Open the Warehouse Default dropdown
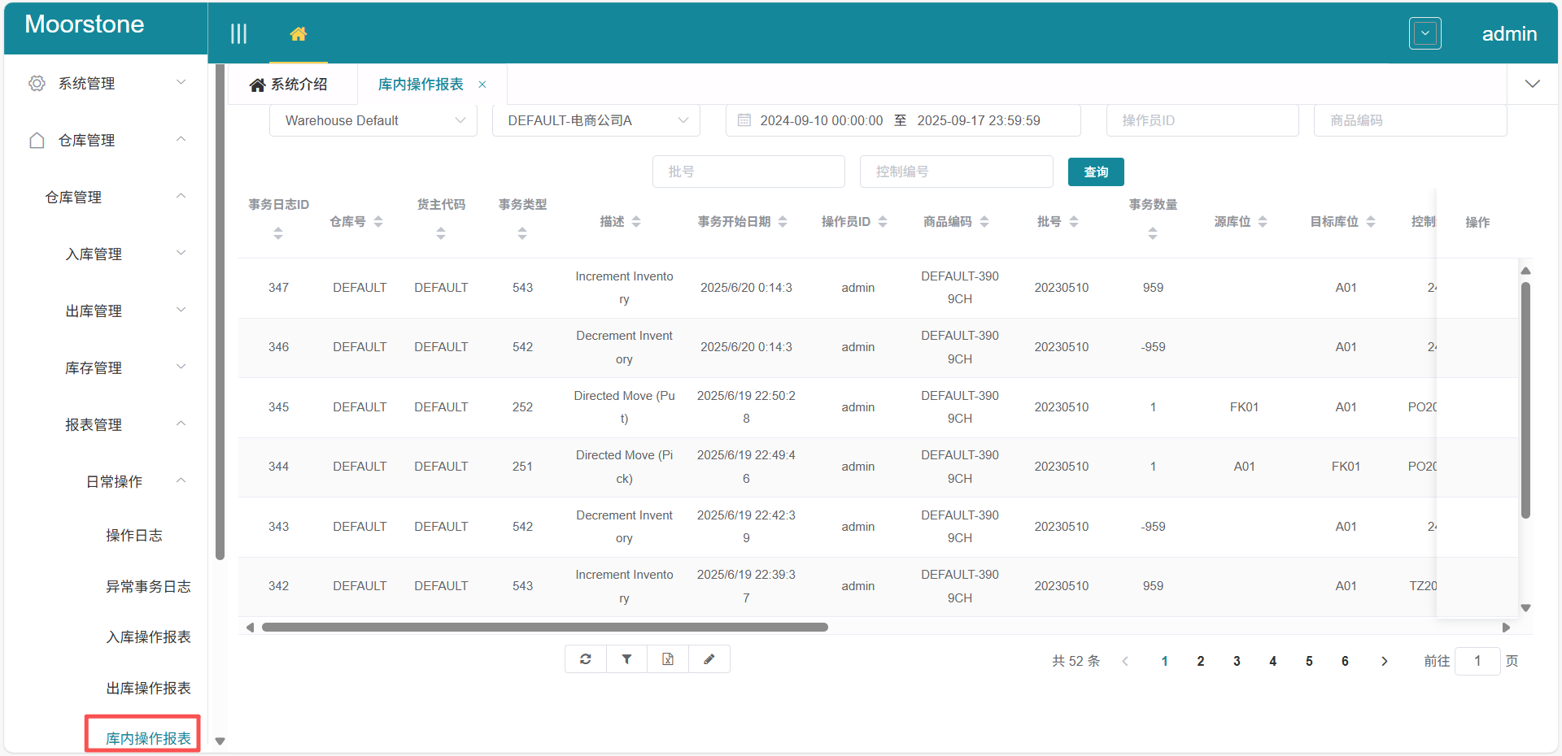The width and height of the screenshot is (1562, 756). (373, 119)
